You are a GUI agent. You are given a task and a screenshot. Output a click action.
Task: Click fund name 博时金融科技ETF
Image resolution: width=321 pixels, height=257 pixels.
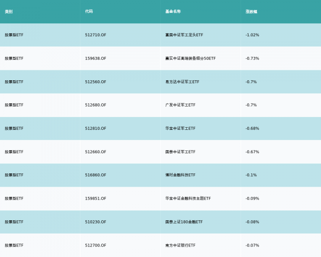pos(180,175)
